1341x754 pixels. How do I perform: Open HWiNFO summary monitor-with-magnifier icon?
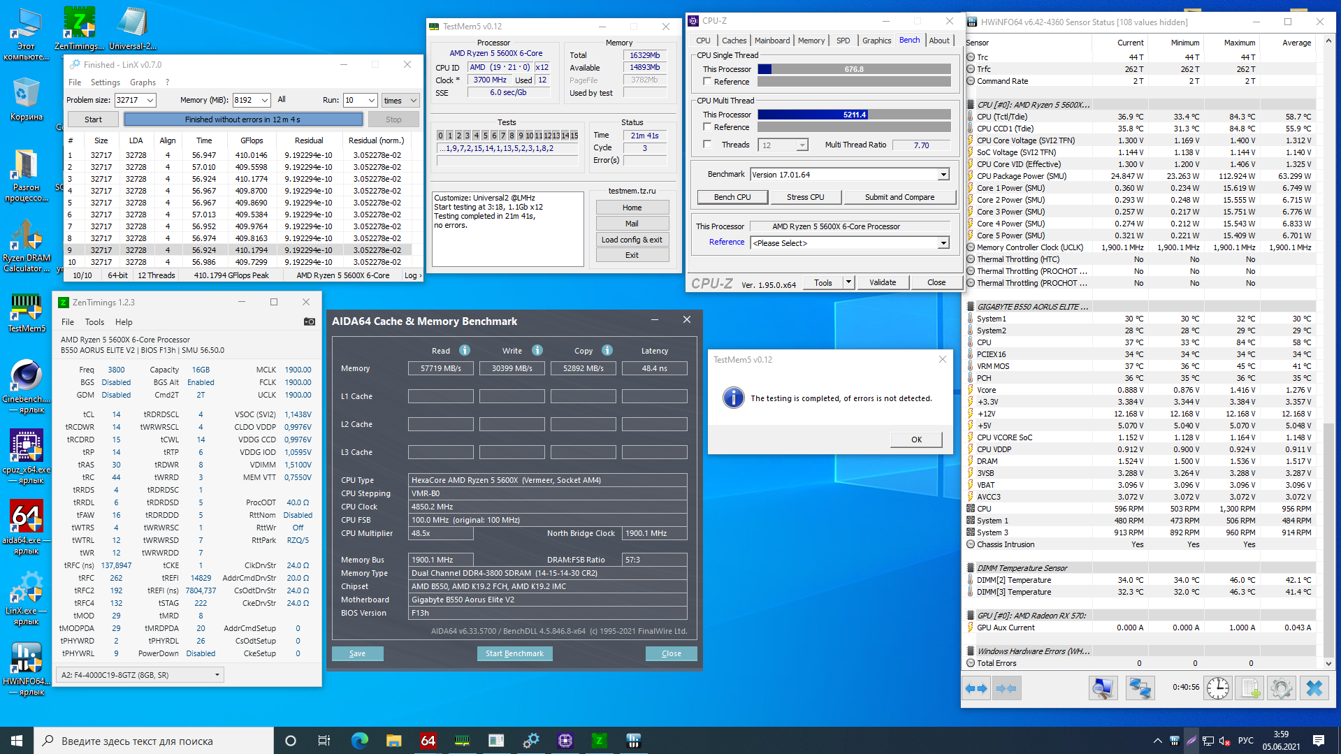1103,688
